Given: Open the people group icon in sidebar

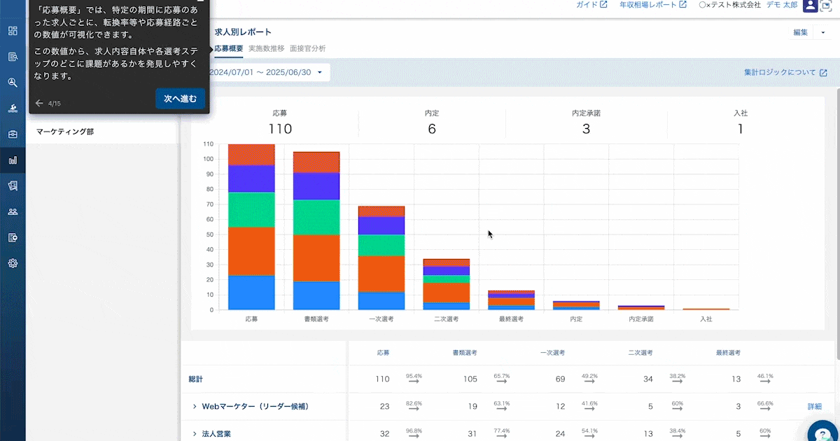Looking at the screenshot, I should [x=13, y=211].
